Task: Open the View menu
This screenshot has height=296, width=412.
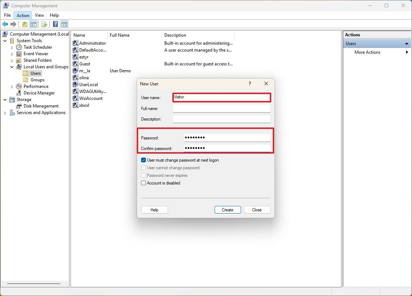Action: [x=39, y=15]
